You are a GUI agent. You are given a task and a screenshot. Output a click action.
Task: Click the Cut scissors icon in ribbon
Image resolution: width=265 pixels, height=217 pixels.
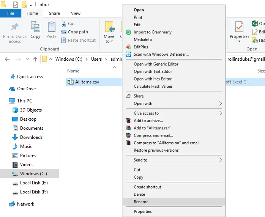pos(64,24)
